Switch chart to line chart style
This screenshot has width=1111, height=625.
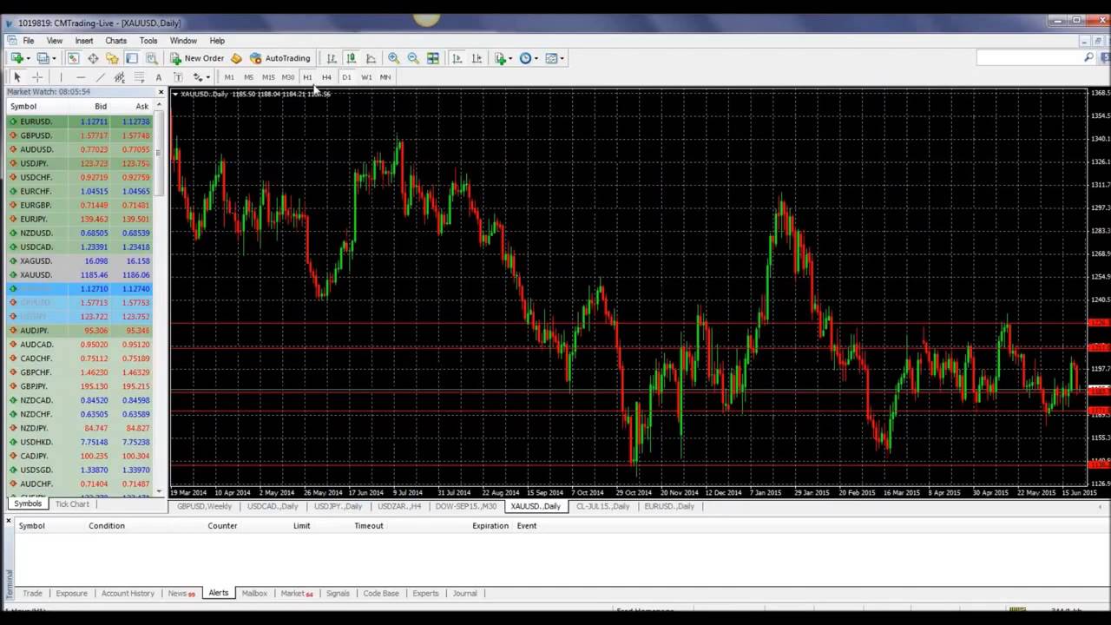tap(371, 58)
